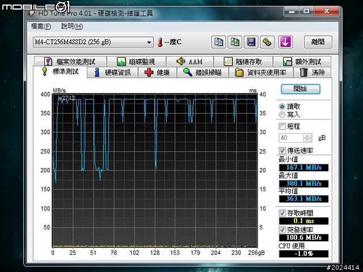Click the copy screenshot to clipboard icon

click(x=235, y=42)
